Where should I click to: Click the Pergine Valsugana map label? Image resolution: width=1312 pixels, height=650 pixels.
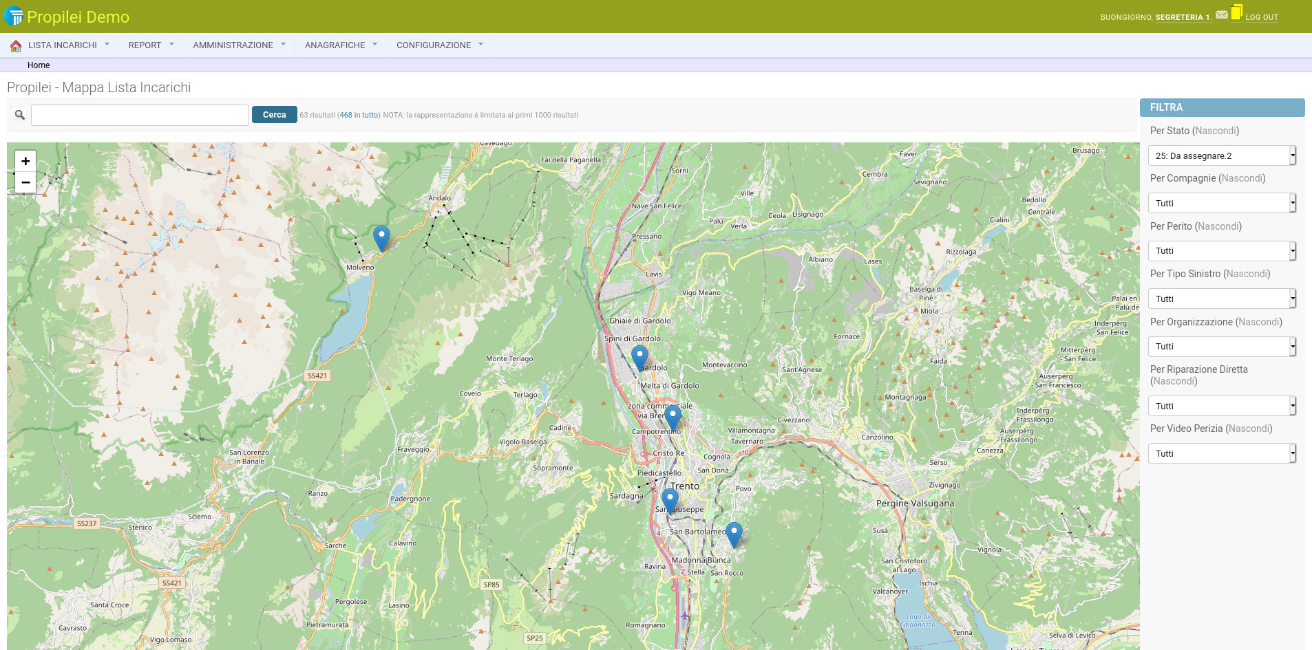[915, 503]
